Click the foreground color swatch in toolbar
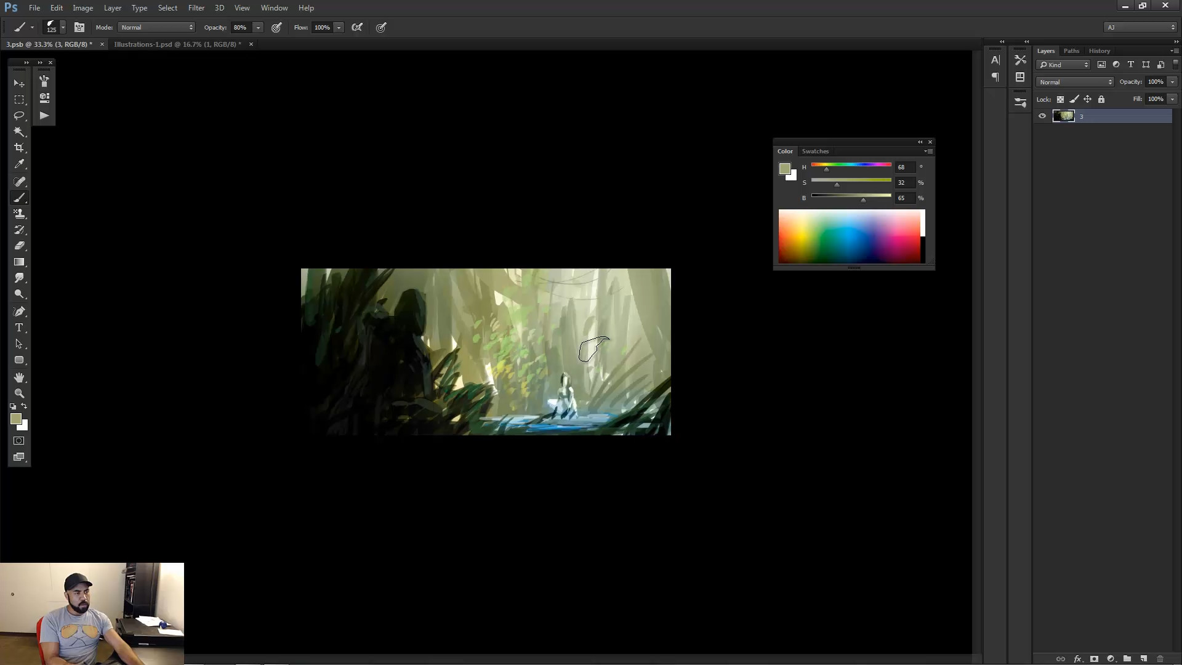 [x=16, y=419]
